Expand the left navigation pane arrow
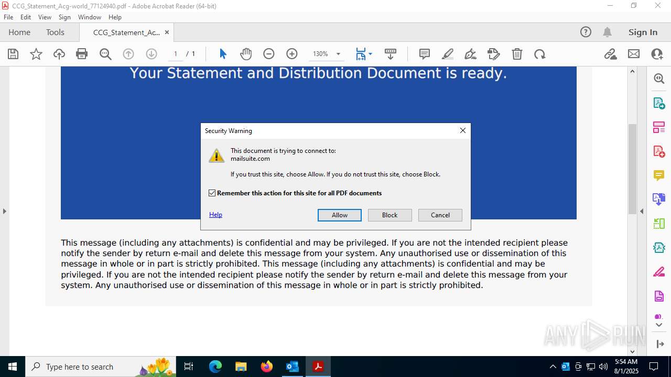 [4, 212]
